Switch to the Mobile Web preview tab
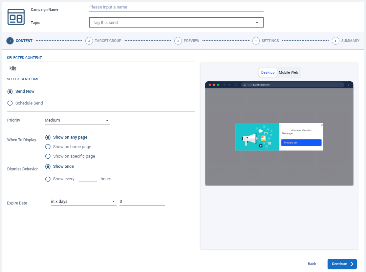Image resolution: width=366 pixels, height=272 pixels. click(288, 72)
